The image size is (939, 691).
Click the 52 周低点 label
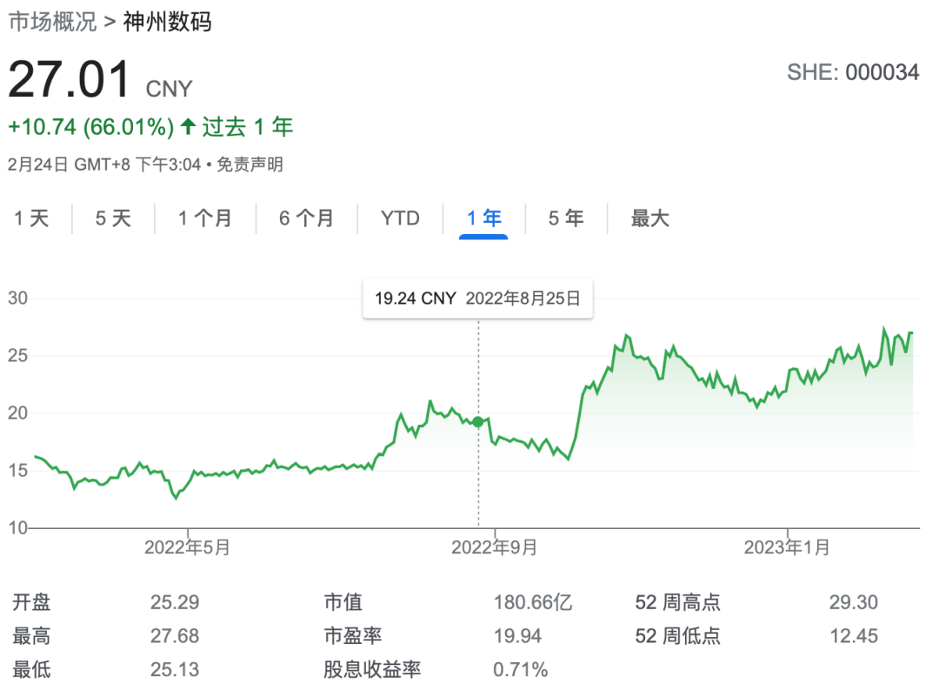tap(677, 636)
